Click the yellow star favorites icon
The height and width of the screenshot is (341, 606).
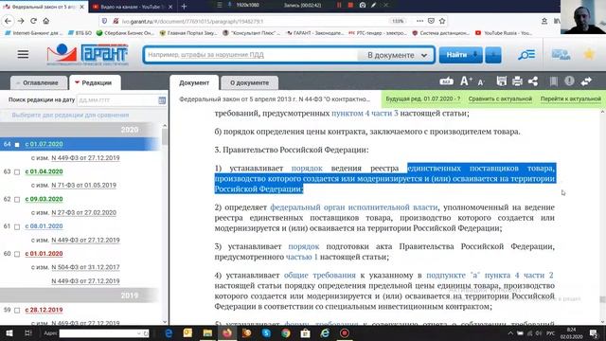tap(589, 54)
